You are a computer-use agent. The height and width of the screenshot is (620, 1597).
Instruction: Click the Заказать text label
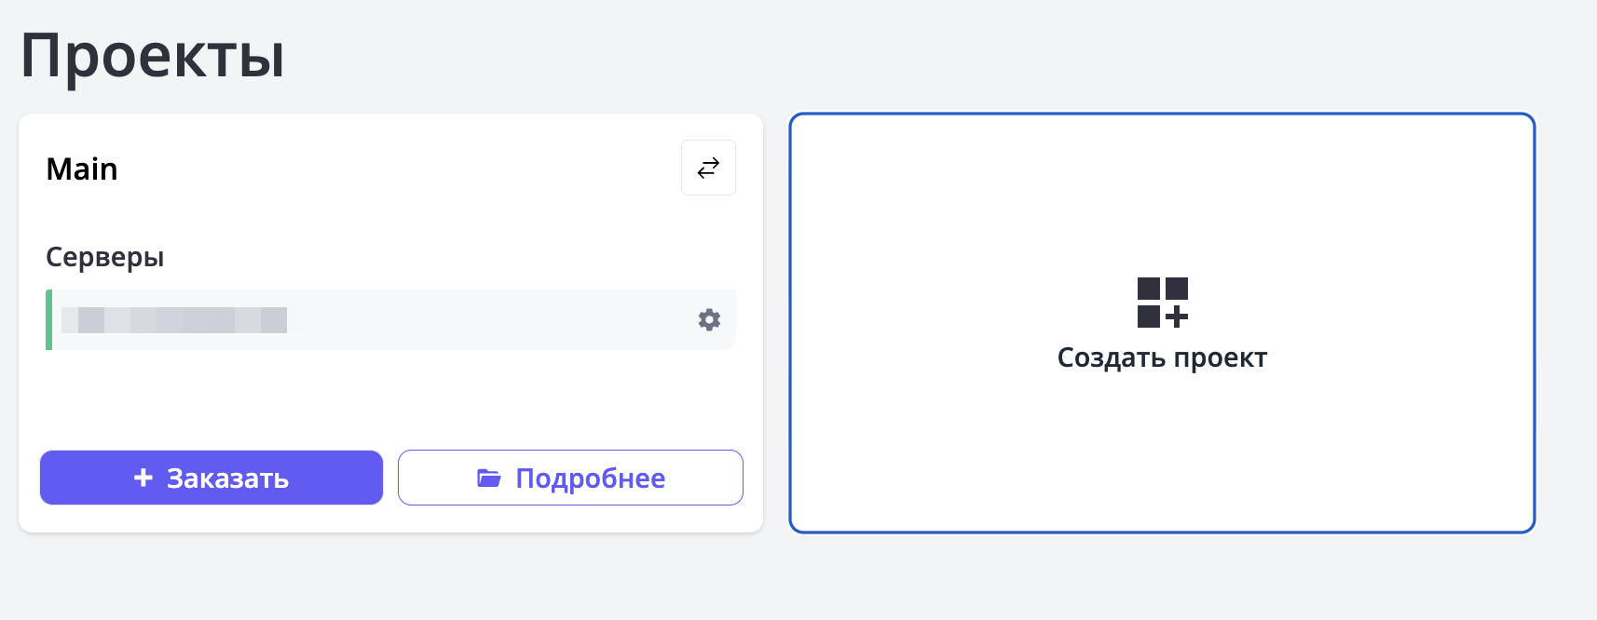tap(227, 478)
